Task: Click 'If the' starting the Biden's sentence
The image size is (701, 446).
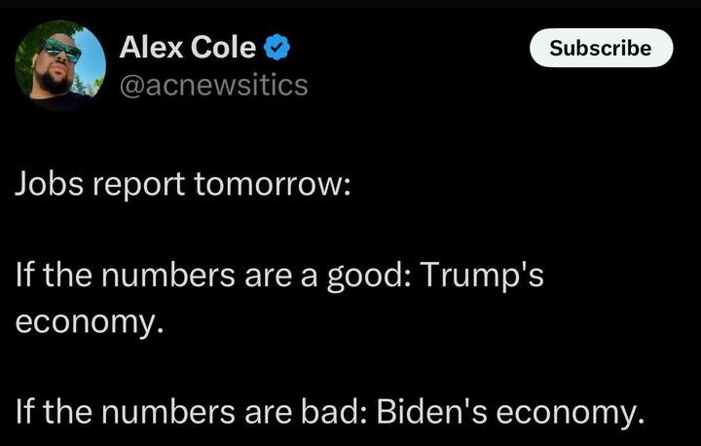Action: coord(54,412)
